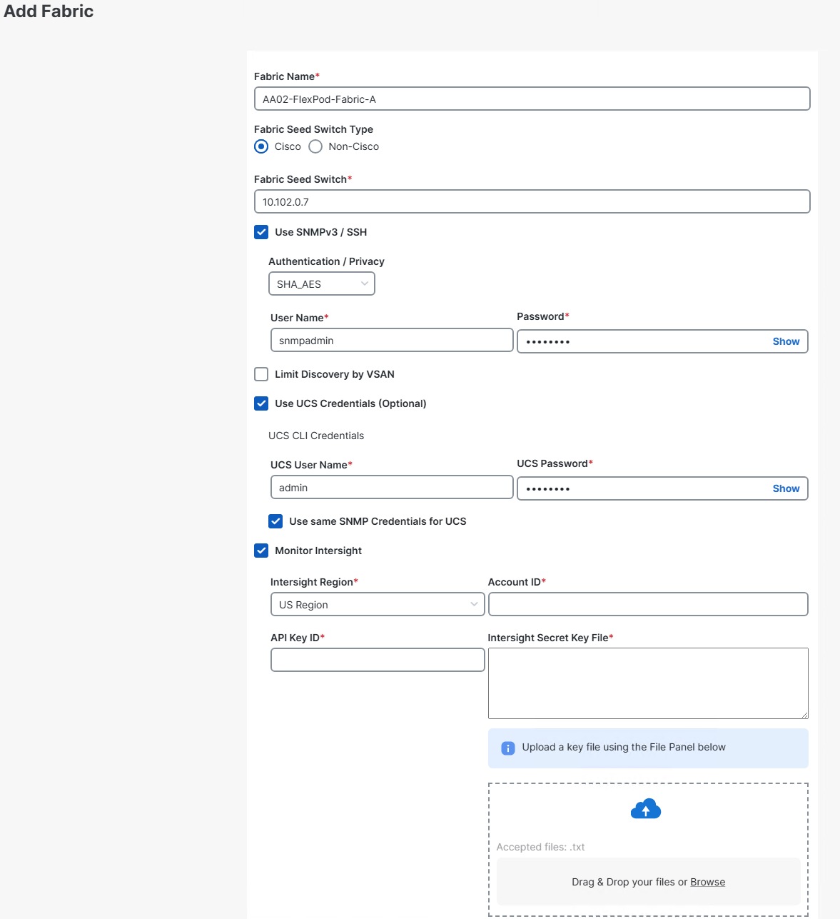Click the UCS User Name field
Image resolution: width=840 pixels, height=919 pixels.
coord(392,487)
